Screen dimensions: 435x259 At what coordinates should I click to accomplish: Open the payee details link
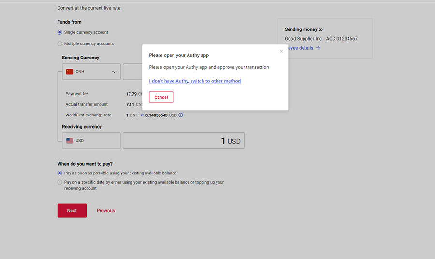point(300,48)
